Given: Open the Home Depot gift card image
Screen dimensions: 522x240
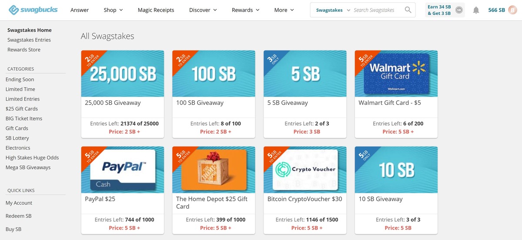Looking at the screenshot, I should [x=214, y=170].
